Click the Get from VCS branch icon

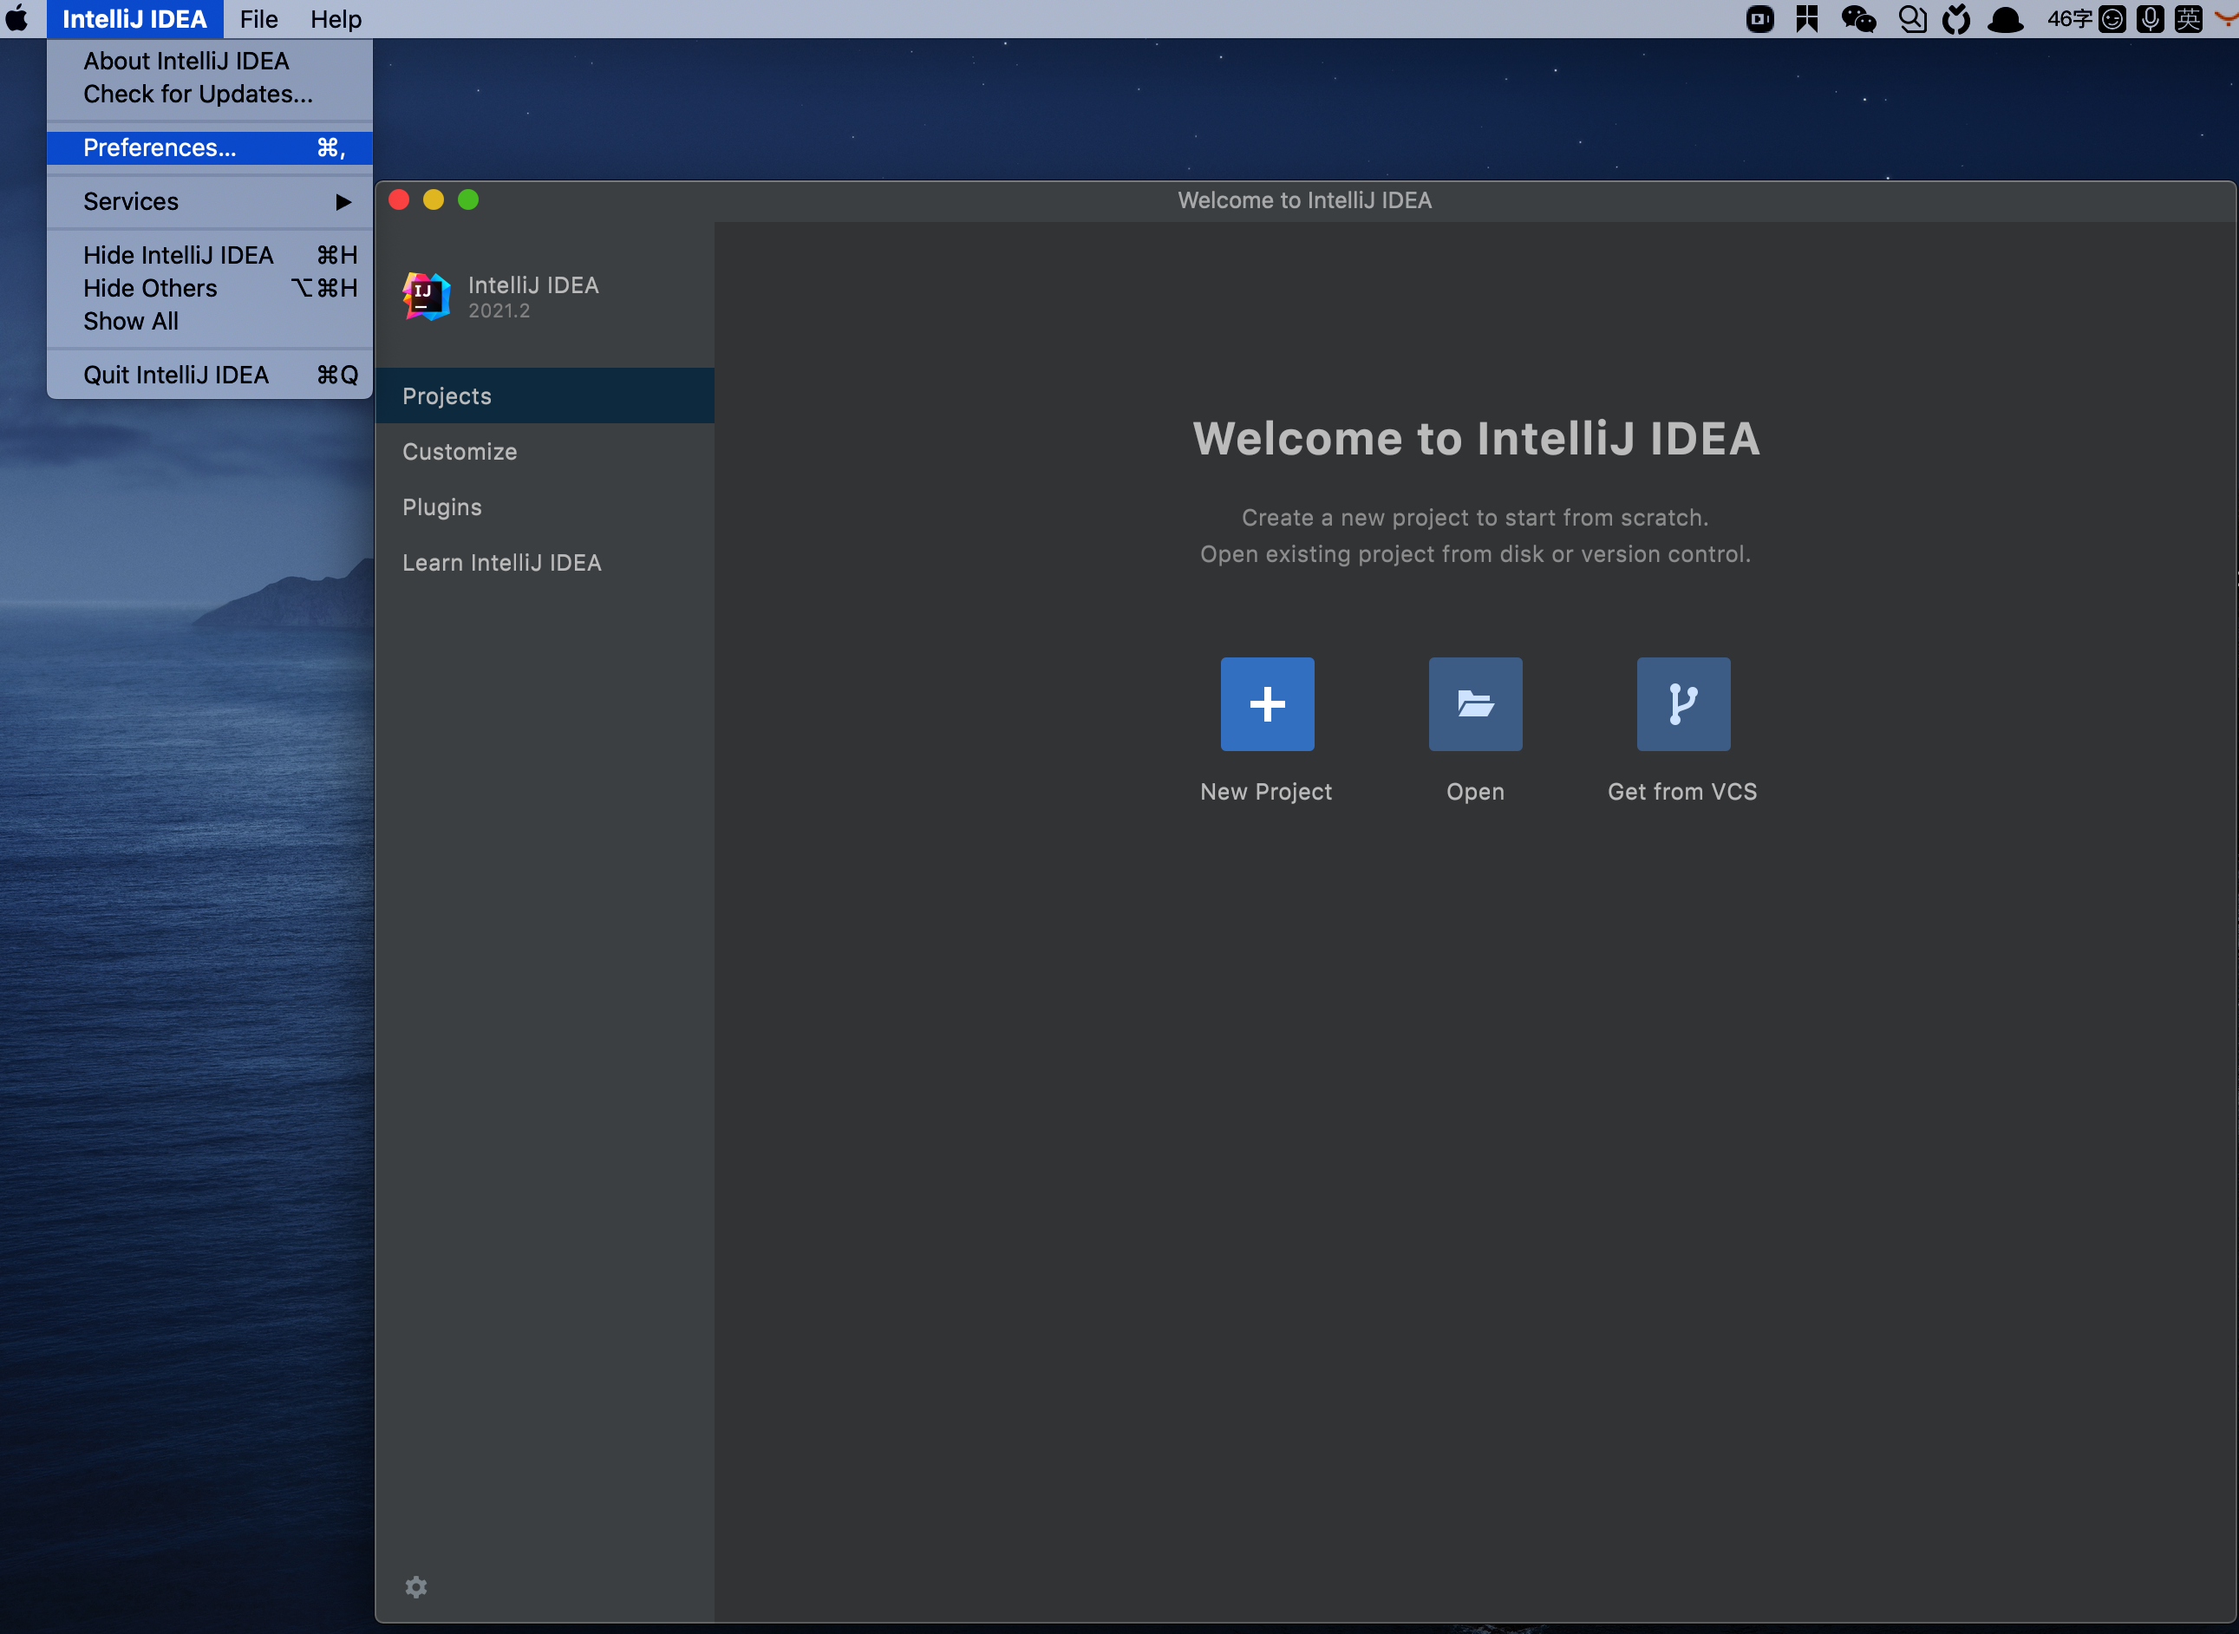pos(1682,704)
